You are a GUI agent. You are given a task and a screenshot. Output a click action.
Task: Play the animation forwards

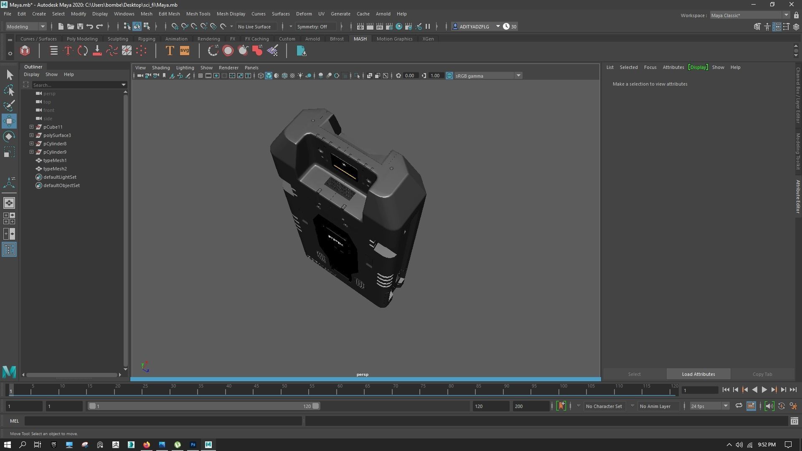pos(764,390)
